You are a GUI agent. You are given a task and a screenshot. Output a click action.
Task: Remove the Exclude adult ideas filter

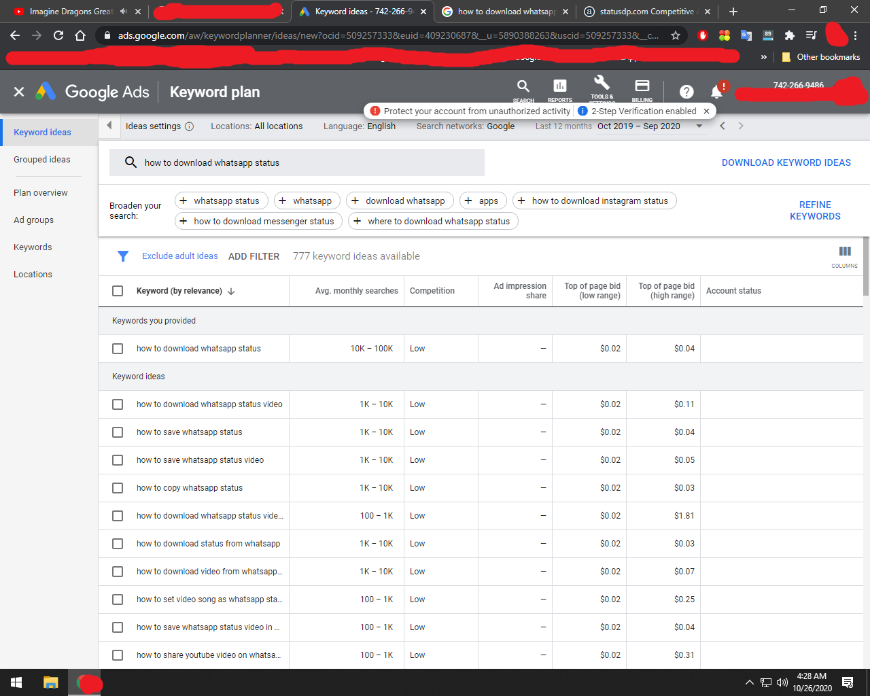point(180,256)
